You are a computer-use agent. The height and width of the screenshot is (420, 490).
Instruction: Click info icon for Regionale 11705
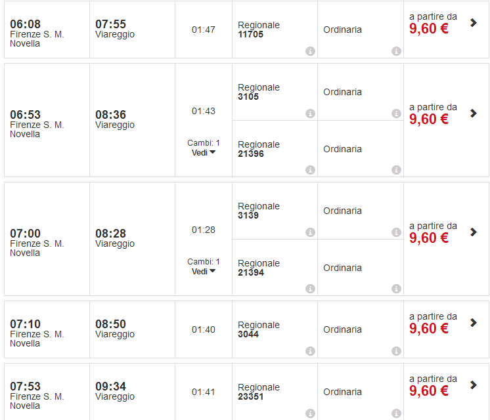(310, 51)
